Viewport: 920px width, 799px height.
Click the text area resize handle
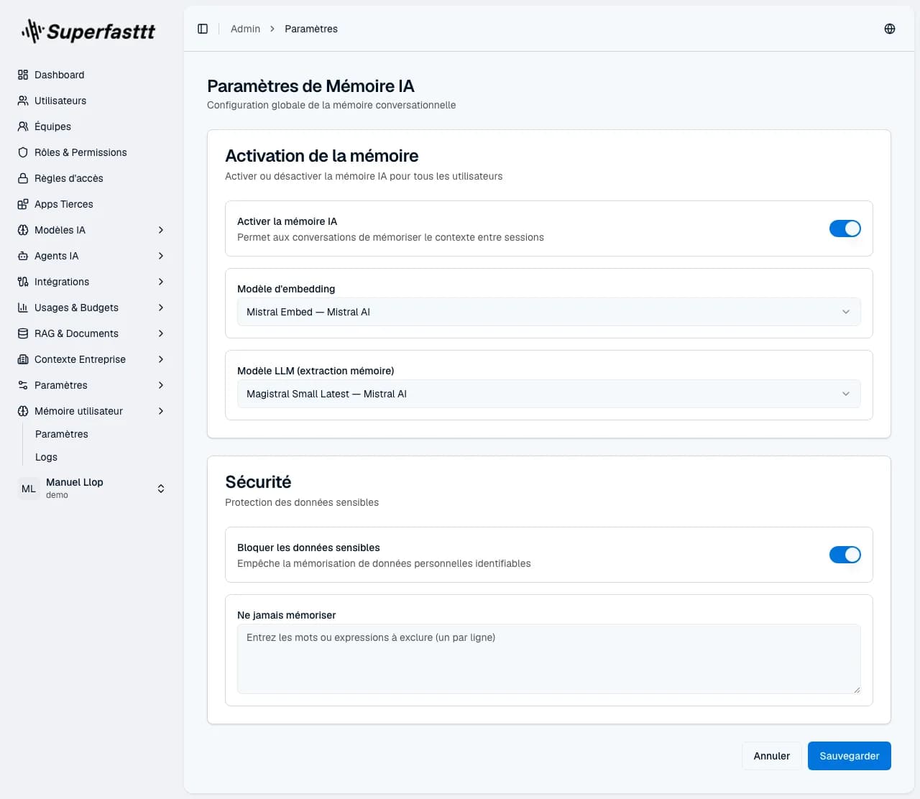tap(856, 689)
